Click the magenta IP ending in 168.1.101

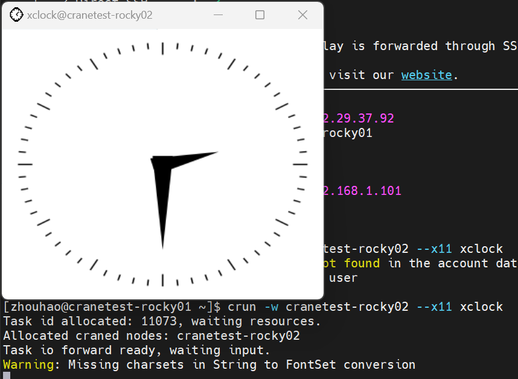(362, 191)
